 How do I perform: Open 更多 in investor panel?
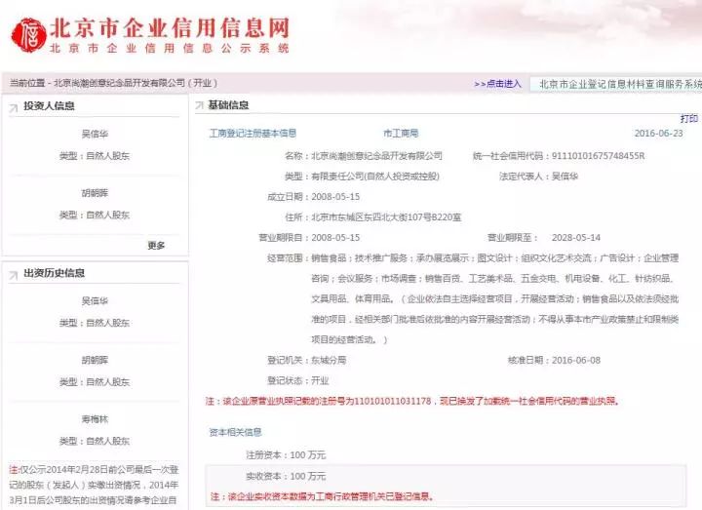pyautogui.click(x=156, y=246)
